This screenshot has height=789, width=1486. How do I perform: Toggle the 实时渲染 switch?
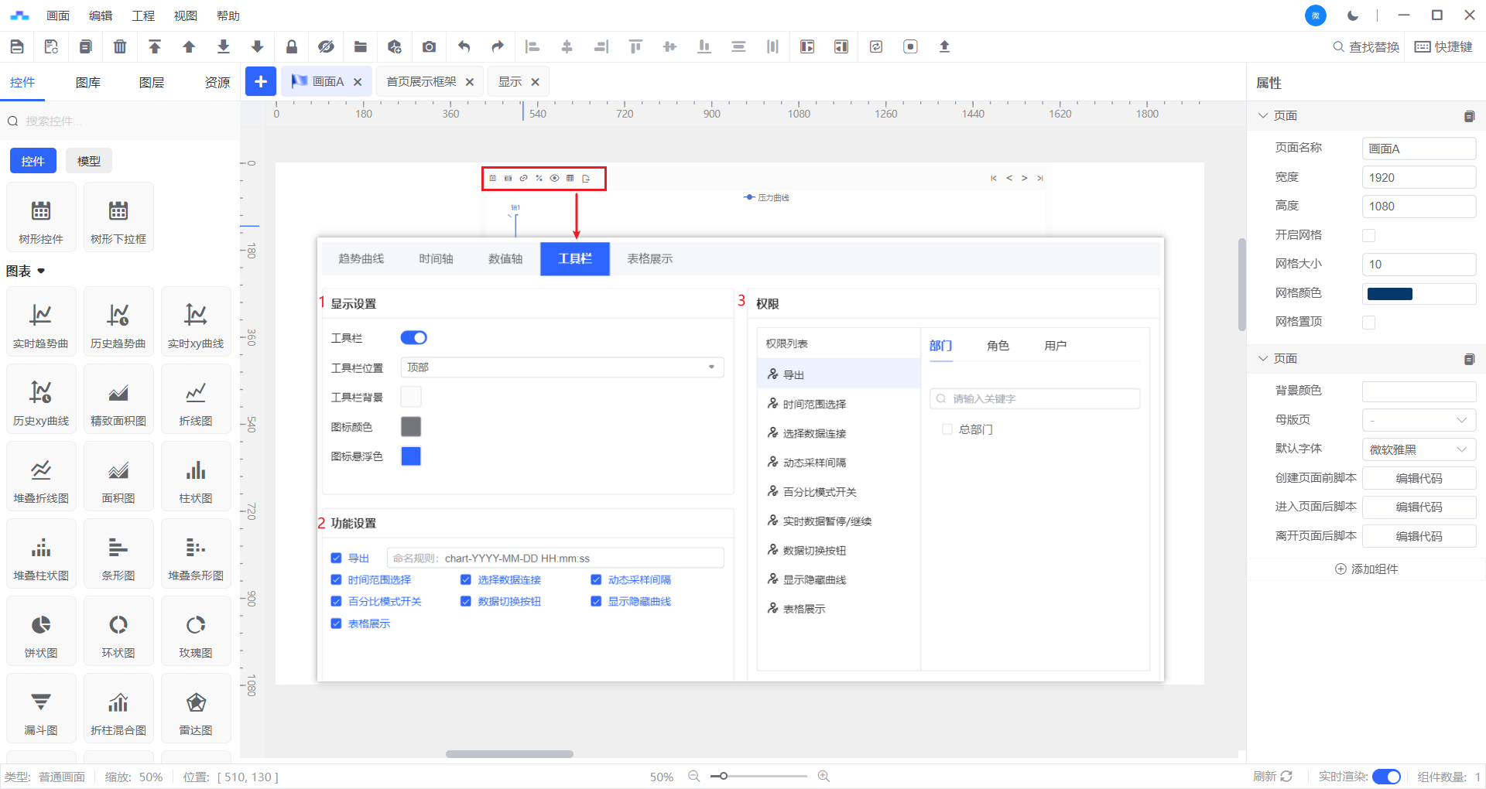tap(1385, 777)
